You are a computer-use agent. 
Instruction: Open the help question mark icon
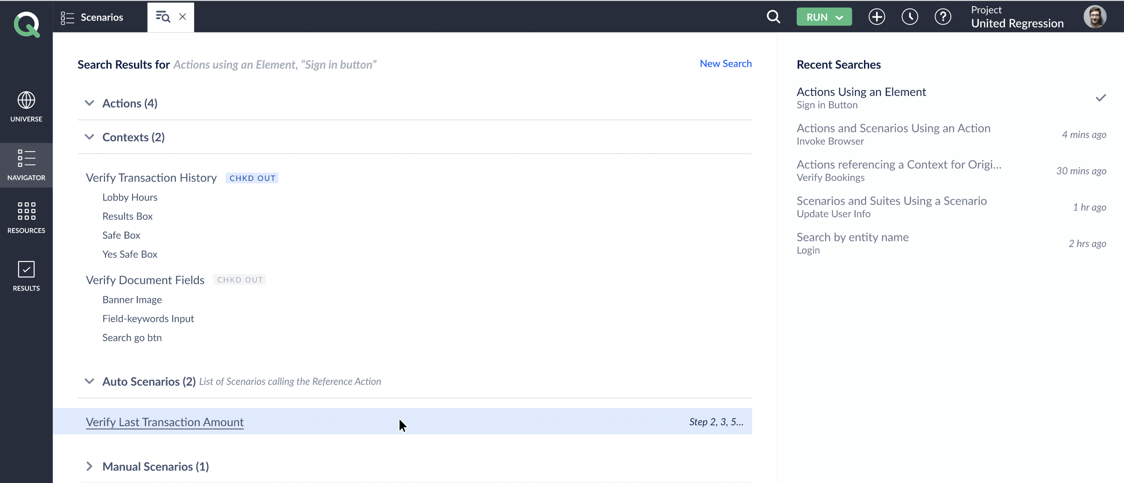[x=943, y=17]
